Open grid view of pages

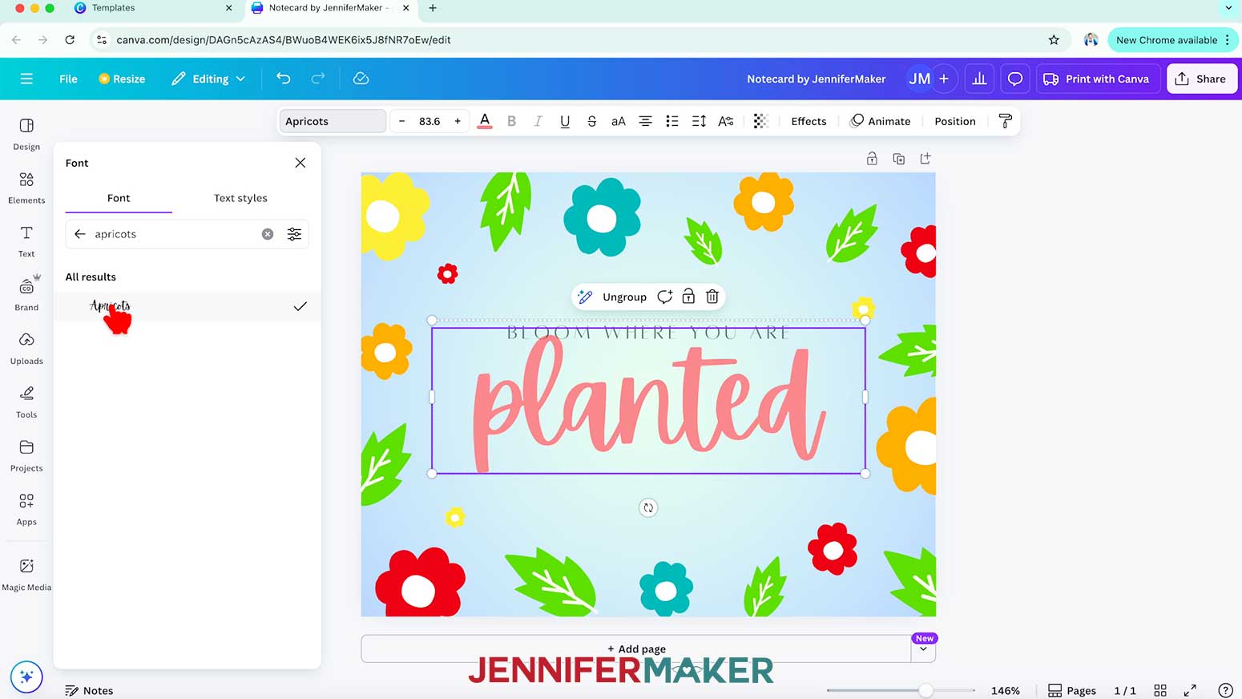[x=1159, y=690]
